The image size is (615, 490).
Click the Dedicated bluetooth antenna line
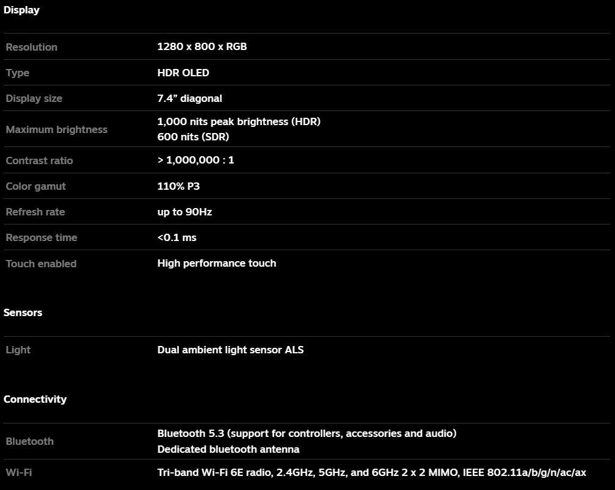228,449
